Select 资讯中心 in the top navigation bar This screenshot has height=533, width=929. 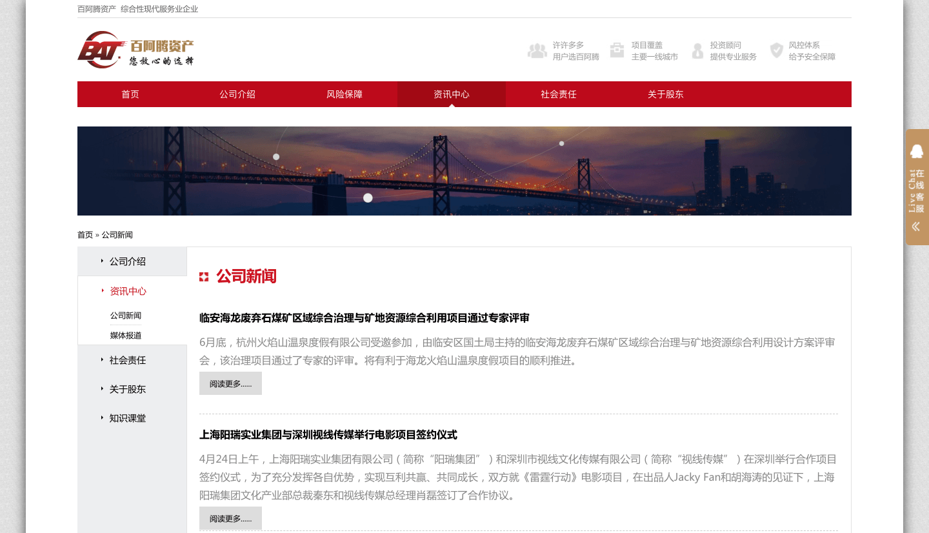point(452,94)
